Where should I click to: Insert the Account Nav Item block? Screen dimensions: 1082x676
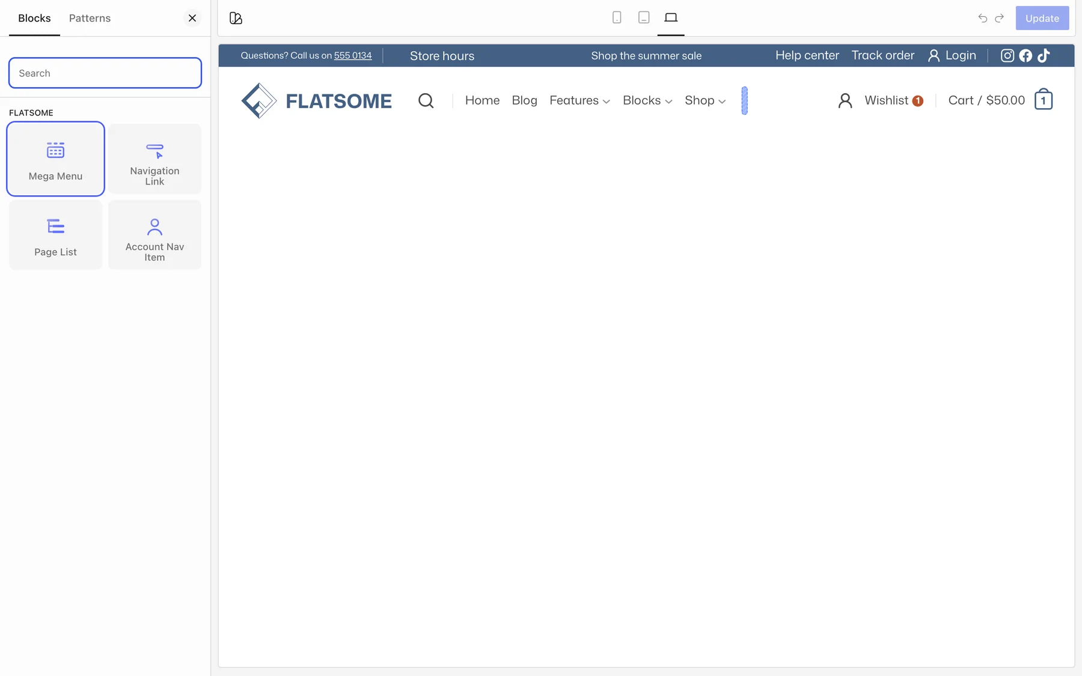tap(154, 235)
